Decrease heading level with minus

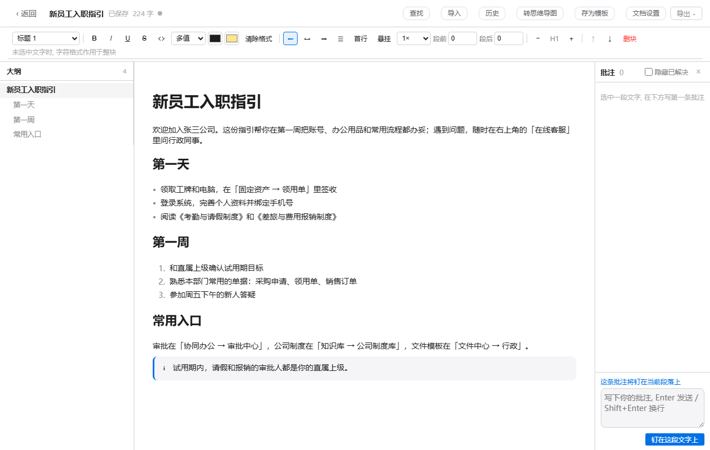pyautogui.click(x=538, y=38)
